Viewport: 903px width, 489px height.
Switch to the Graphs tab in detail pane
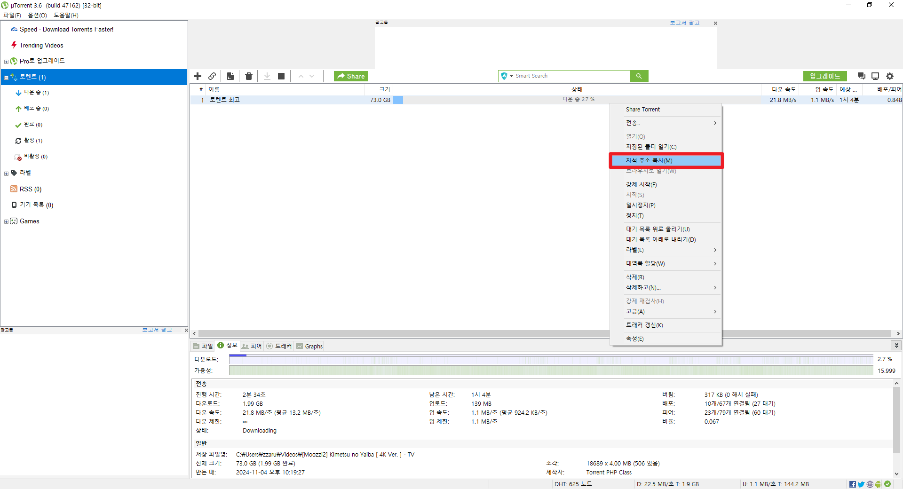tap(309, 346)
